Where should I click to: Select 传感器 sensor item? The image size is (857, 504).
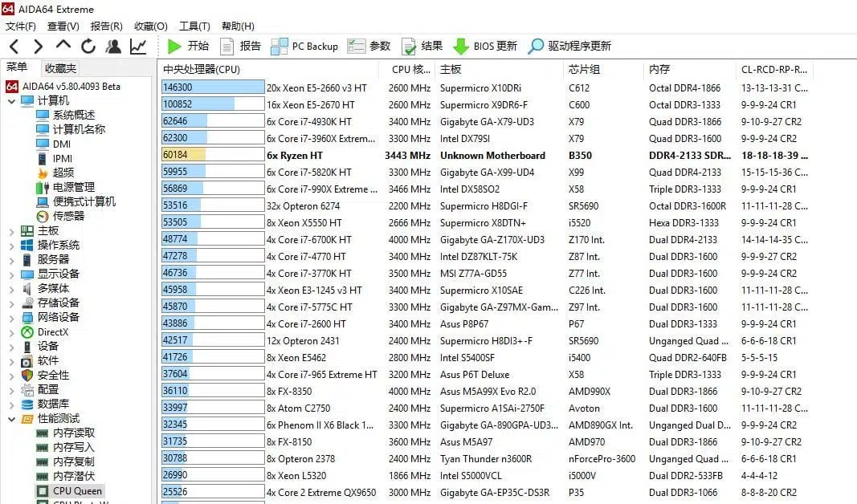[61, 216]
